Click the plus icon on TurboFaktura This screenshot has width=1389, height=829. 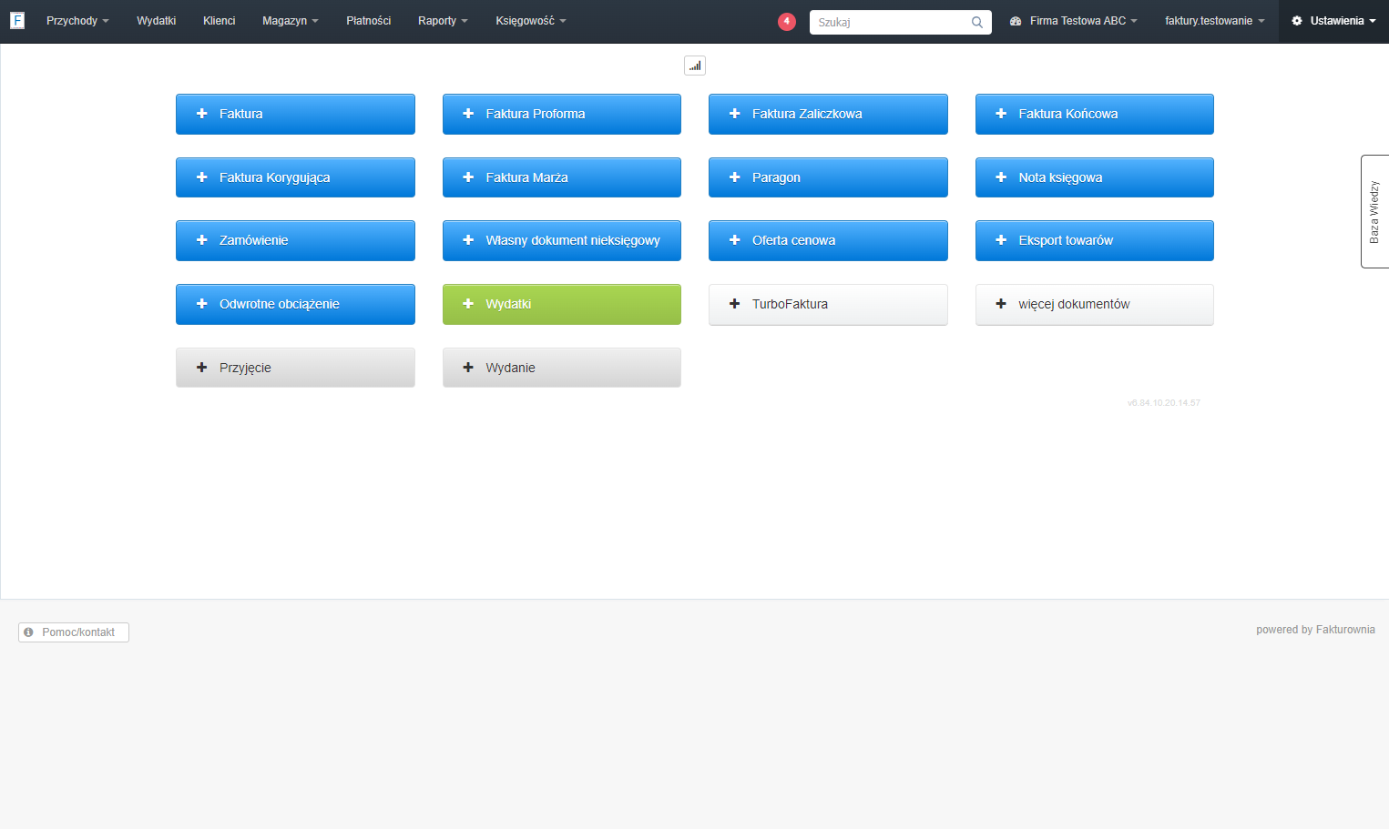[x=735, y=304]
